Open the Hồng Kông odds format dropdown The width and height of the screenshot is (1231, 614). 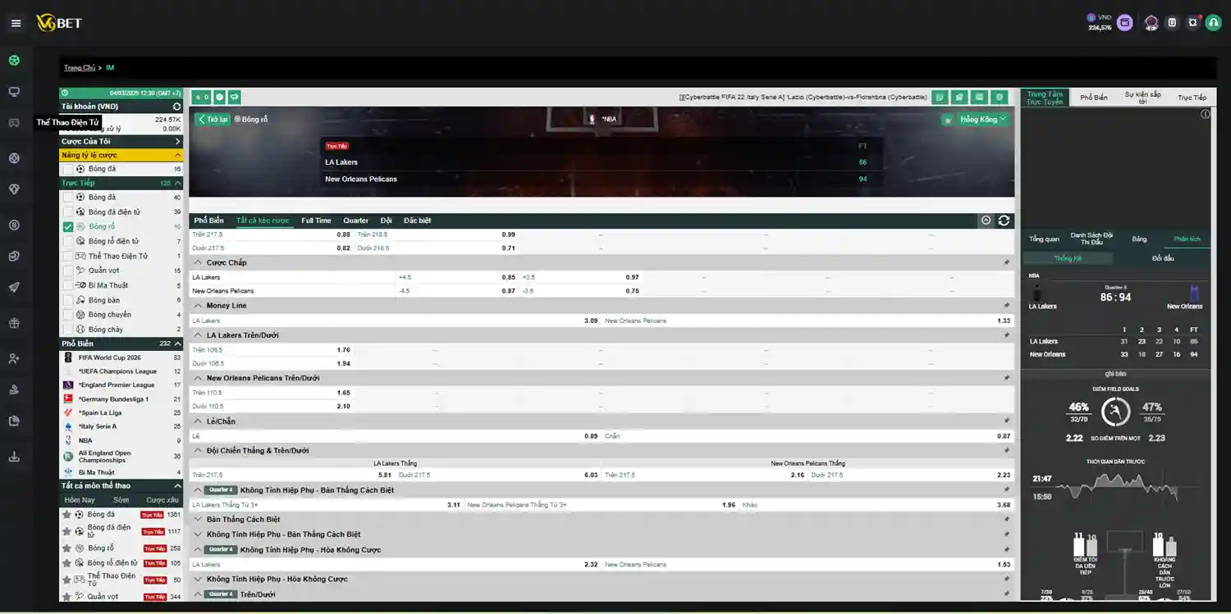(982, 120)
